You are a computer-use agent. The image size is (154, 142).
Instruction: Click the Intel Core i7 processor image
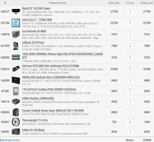point(16,23)
